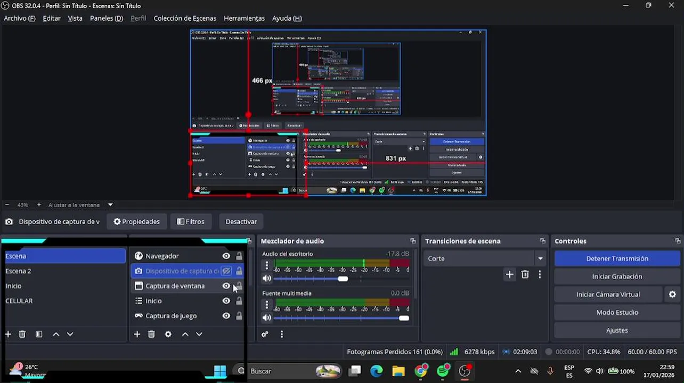Viewport: 684px width, 383px height.
Task: Pop out the Transiciones de escena dock
Action: point(542,241)
